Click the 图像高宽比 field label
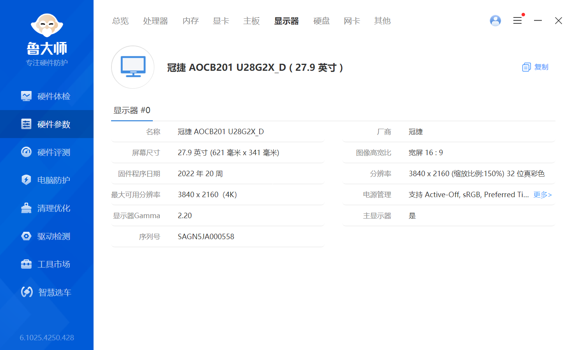 pyautogui.click(x=373, y=153)
